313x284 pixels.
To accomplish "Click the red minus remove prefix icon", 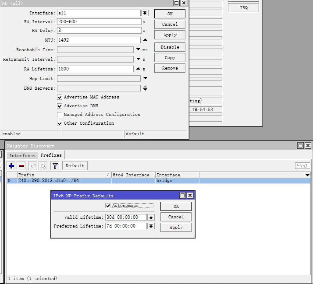I will pos(21,166).
